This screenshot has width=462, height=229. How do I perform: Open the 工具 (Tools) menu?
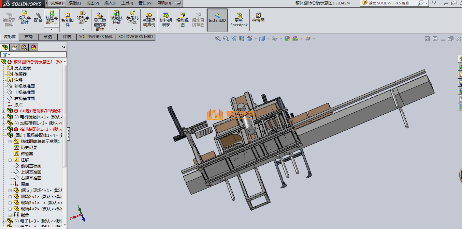127,3
